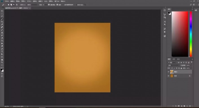Create new group folder icon

[184, 106]
